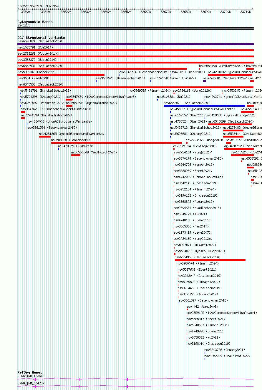This screenshot has height=390, width=262.
Task: Open nsv6553498 (Sedlazeck2020) label
Action: point(222,66)
